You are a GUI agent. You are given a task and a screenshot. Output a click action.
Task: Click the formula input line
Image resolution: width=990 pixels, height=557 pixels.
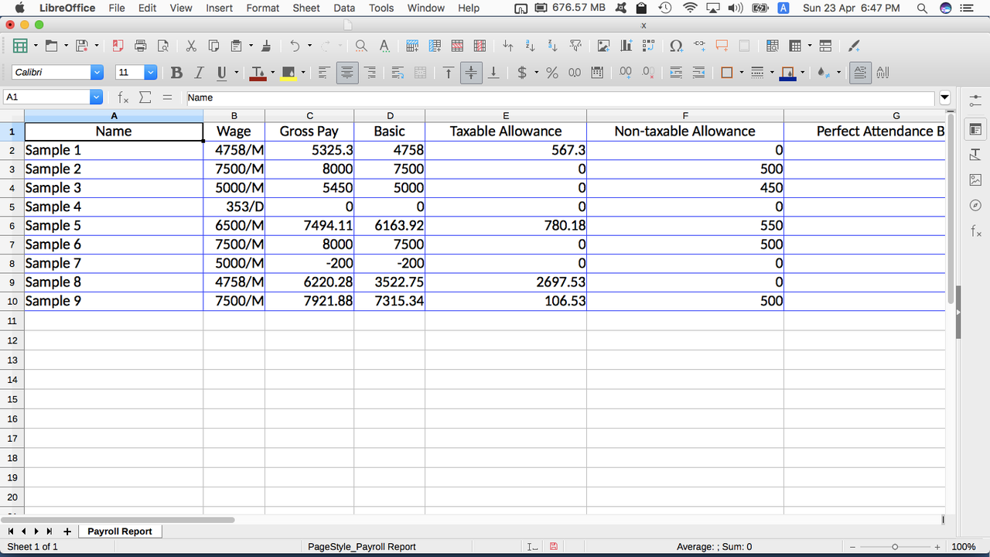coord(559,97)
